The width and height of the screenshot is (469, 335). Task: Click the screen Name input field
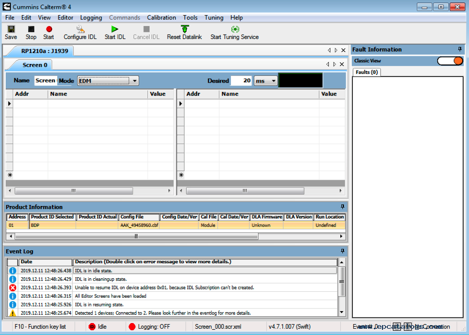(45, 80)
